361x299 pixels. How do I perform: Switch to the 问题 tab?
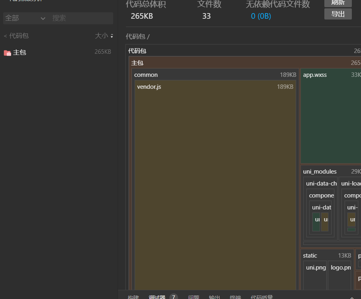(194, 297)
